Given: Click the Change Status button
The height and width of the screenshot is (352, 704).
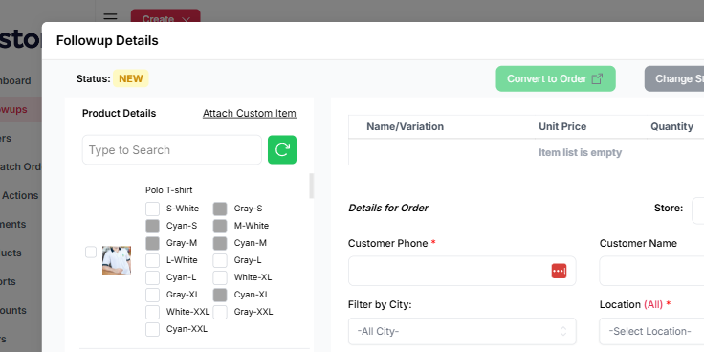Looking at the screenshot, I should (674, 79).
